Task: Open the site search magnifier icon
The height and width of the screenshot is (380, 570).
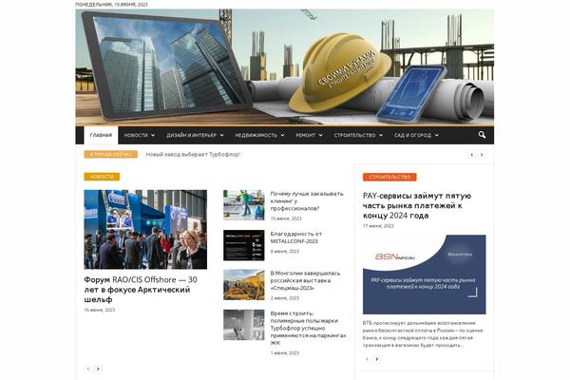Action: click(482, 135)
